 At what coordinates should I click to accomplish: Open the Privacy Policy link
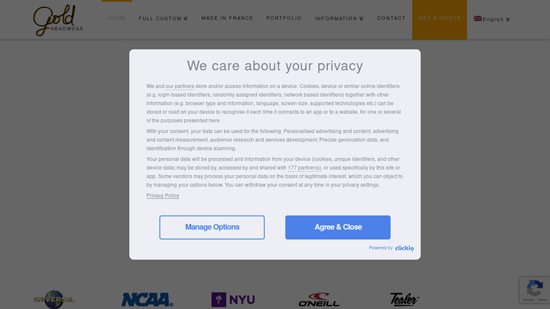pos(163,196)
